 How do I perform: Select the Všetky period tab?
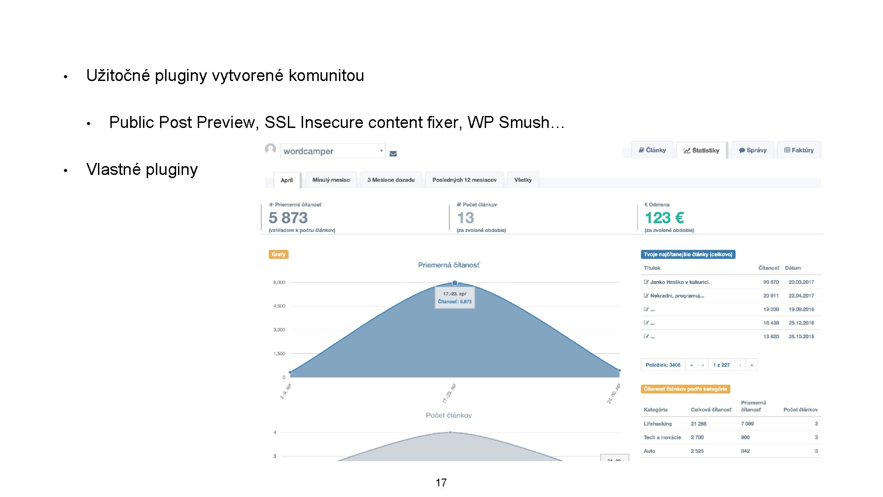point(522,180)
